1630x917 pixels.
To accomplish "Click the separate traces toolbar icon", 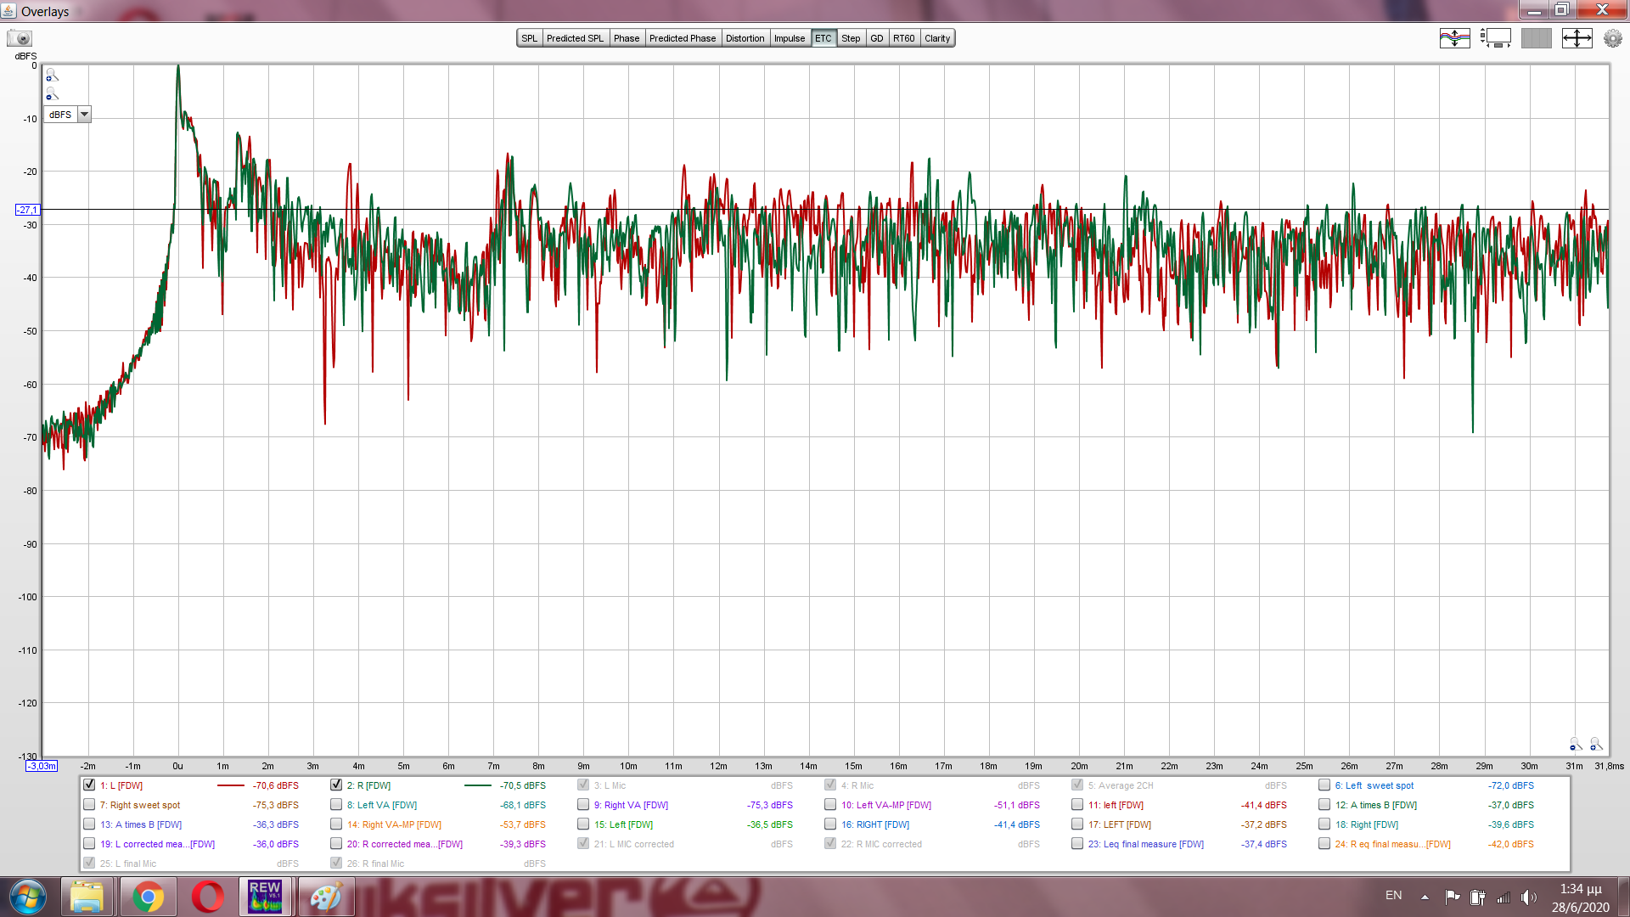I will (x=1454, y=38).
